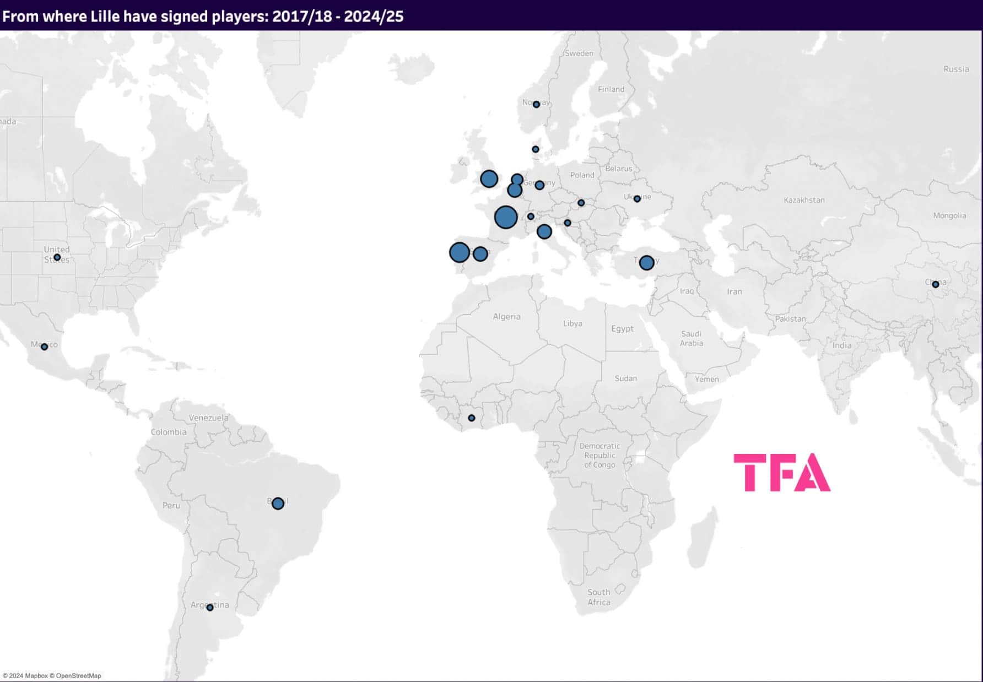Click the Italy data bubble
The height and width of the screenshot is (682, 983).
coord(544,232)
